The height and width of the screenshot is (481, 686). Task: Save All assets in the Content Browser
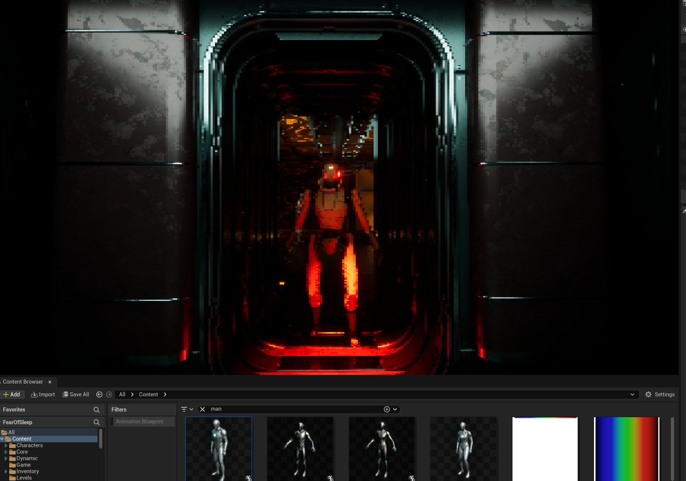(x=75, y=394)
